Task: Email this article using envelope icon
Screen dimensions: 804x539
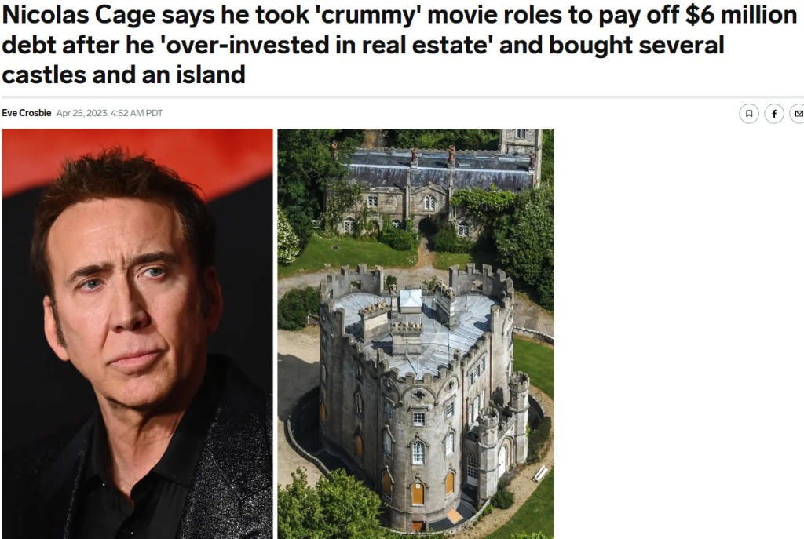Action: coord(798,113)
